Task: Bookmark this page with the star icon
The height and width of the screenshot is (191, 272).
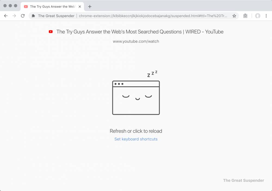Action: [234, 16]
